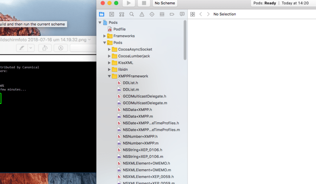Open the Preview title dropdown chevron
Screen dimensions: 316x184
click(89, 39)
